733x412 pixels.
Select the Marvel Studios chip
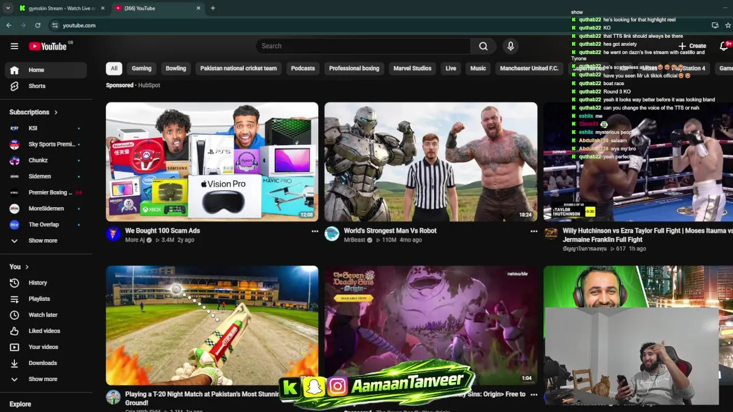click(x=412, y=68)
